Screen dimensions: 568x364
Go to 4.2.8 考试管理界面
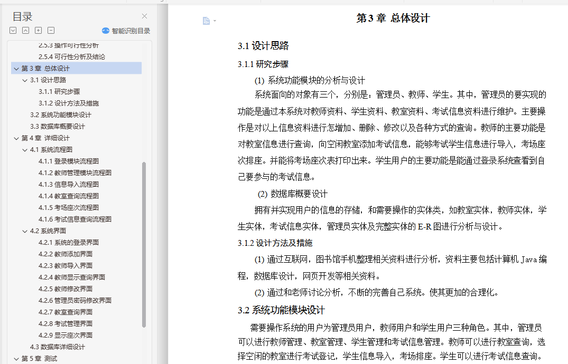[66, 323]
